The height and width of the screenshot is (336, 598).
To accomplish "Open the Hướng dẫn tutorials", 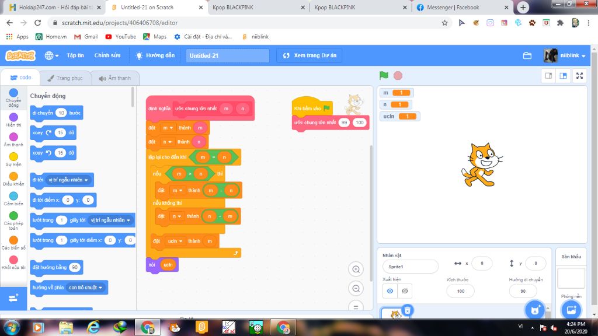I will (x=155, y=55).
